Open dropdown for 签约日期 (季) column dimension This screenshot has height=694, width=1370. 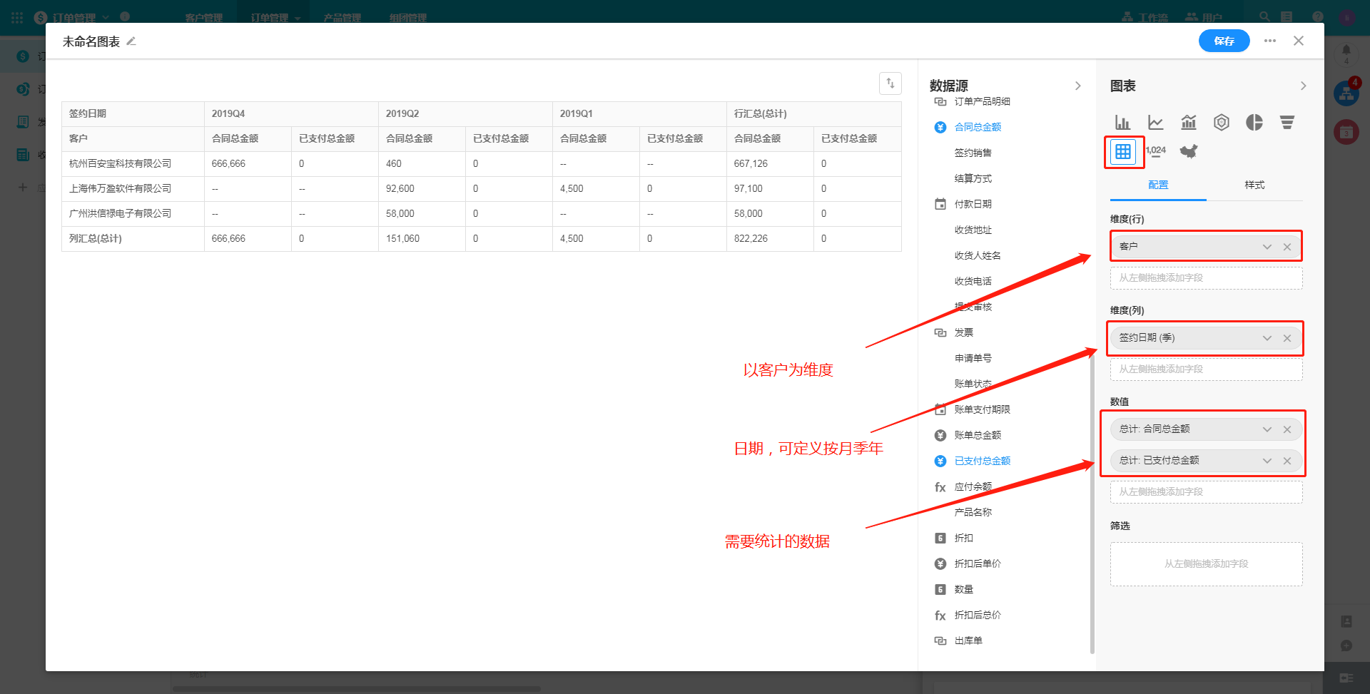click(x=1267, y=338)
